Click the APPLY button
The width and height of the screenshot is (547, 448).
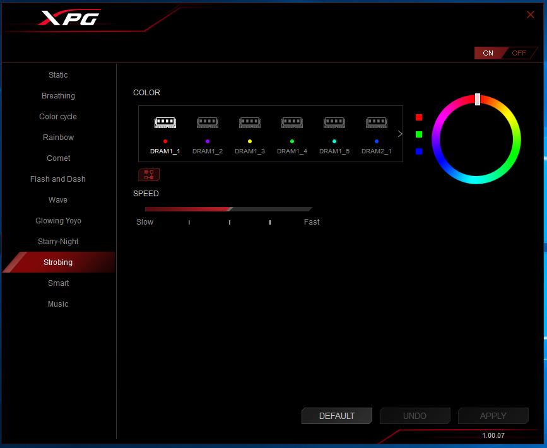click(x=493, y=416)
